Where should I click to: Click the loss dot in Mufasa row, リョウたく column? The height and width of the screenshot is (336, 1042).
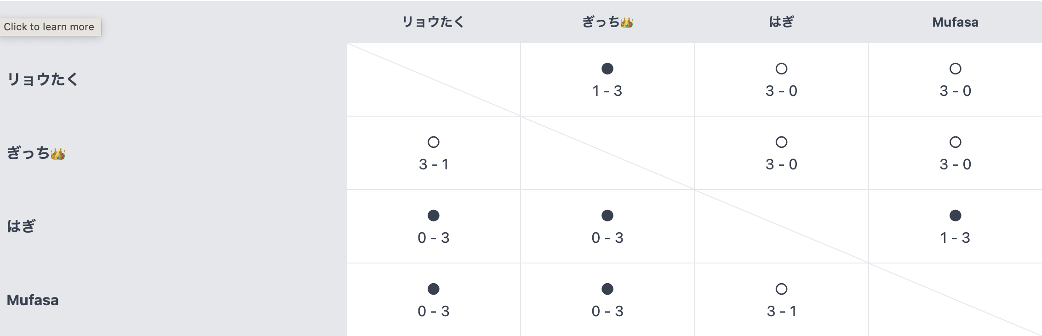pyautogui.click(x=434, y=289)
